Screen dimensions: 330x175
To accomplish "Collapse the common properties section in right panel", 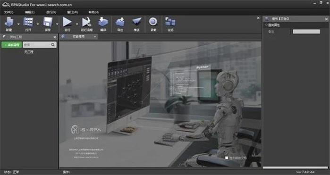I will (266, 25).
